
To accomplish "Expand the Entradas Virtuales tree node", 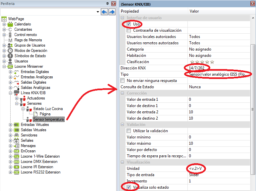I will tap(11, 125).
